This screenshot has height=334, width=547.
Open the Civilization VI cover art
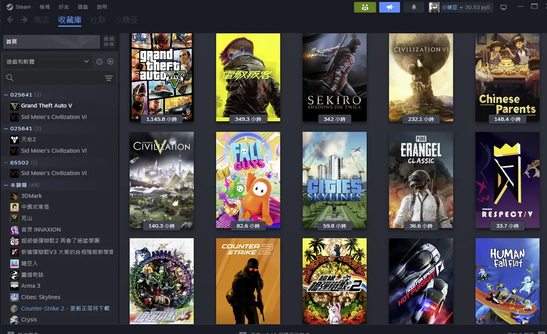(421, 77)
